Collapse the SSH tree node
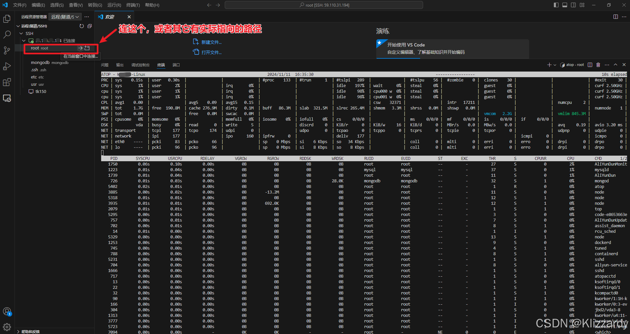Screen dimensions: 630x334 pyautogui.click(x=21, y=34)
